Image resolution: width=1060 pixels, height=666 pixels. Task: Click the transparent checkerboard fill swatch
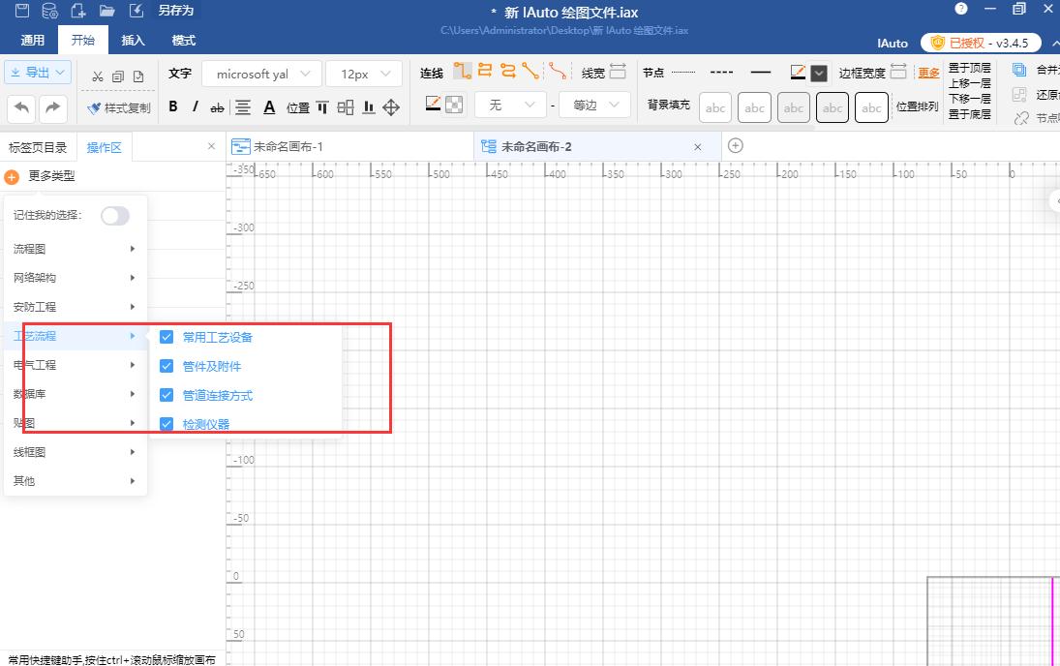pyautogui.click(x=454, y=105)
